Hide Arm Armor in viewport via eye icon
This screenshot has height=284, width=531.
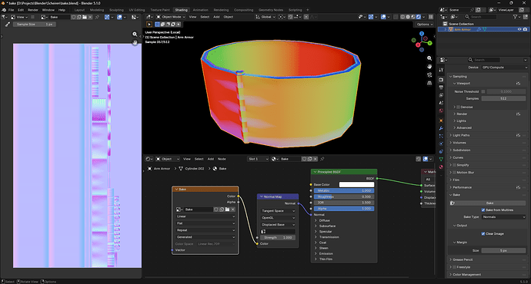[x=519, y=29]
